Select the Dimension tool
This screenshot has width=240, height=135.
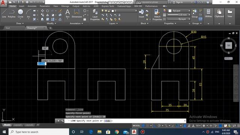(x=76, y=13)
